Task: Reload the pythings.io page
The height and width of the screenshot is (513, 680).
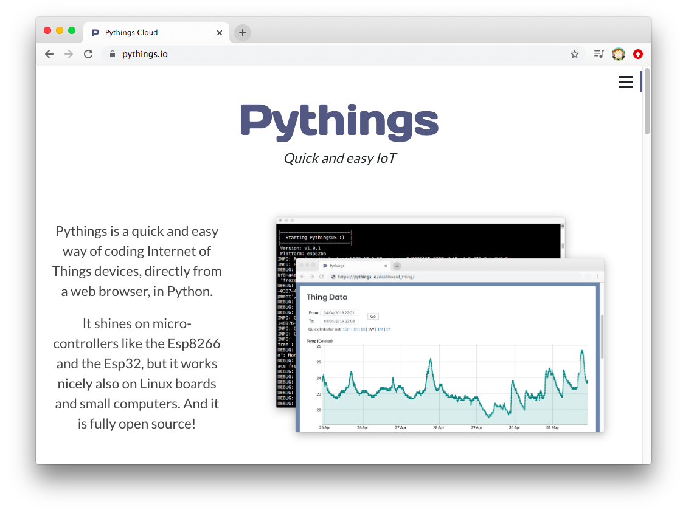Action: pos(88,54)
